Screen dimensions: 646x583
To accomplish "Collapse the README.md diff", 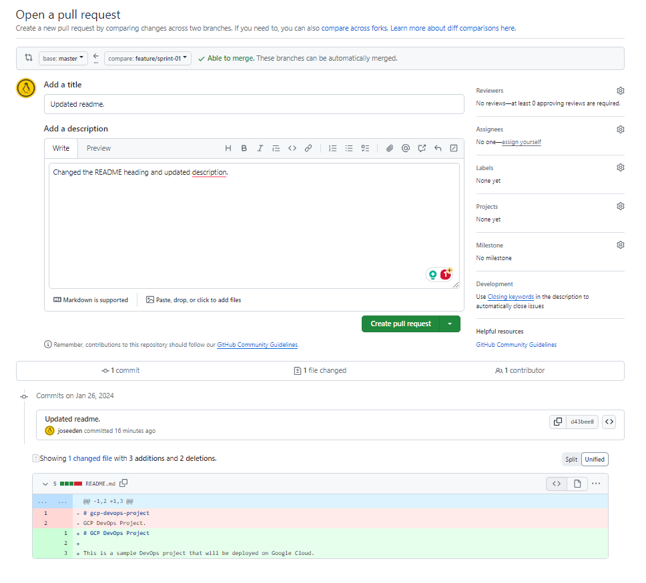I will tap(45, 484).
